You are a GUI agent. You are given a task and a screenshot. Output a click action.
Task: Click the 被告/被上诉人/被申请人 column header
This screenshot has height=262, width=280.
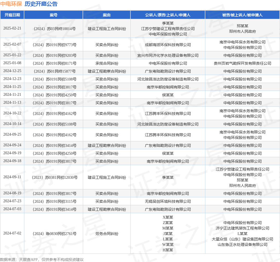pyautogui.click(x=242, y=15)
